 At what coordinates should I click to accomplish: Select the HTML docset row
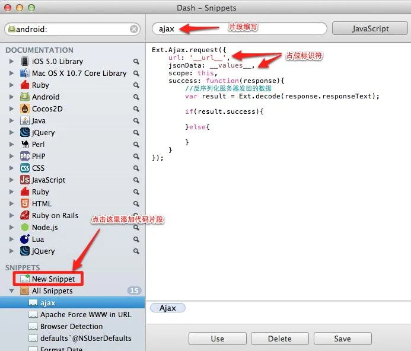point(72,204)
